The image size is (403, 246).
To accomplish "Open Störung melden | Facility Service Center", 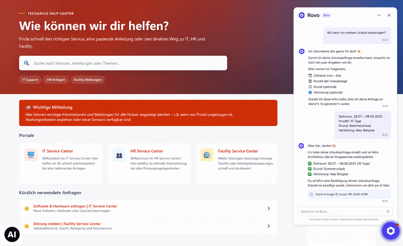I will click(x=67, y=224).
